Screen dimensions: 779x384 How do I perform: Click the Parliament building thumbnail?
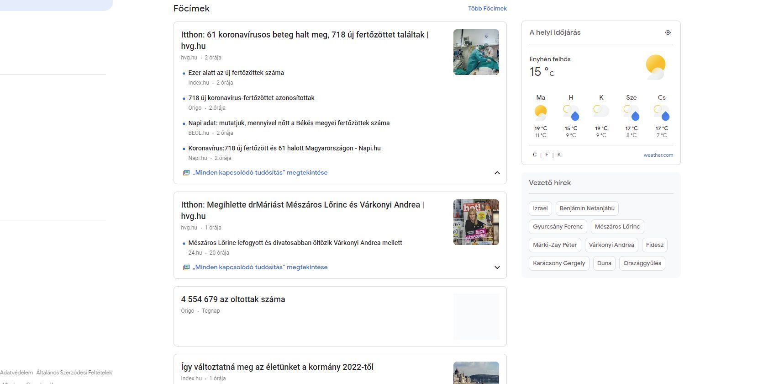pyautogui.click(x=476, y=373)
